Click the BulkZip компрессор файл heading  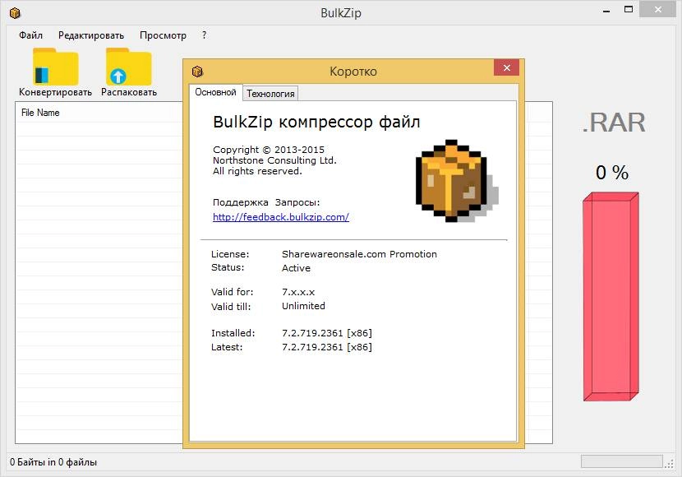click(x=316, y=122)
